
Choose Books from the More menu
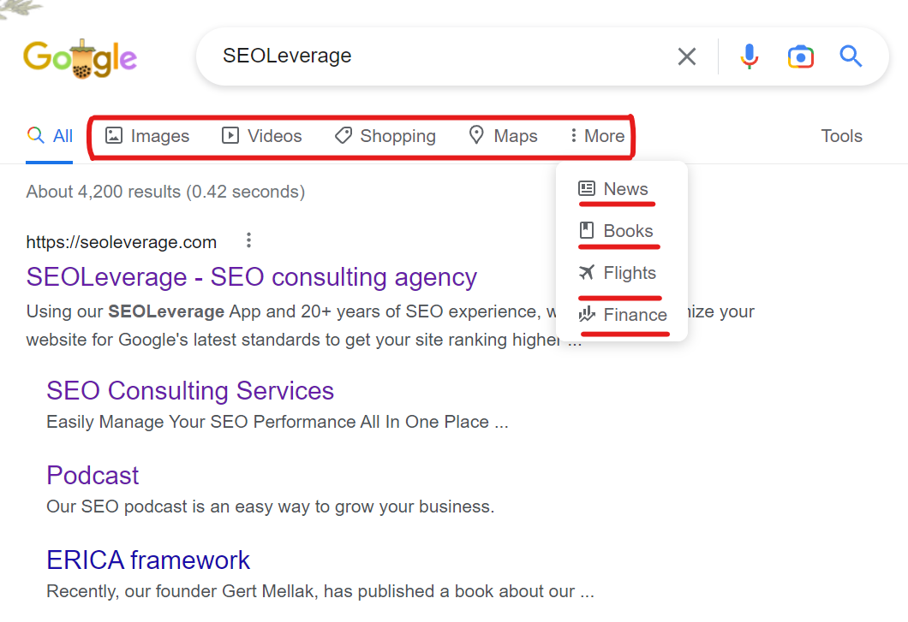click(616, 231)
